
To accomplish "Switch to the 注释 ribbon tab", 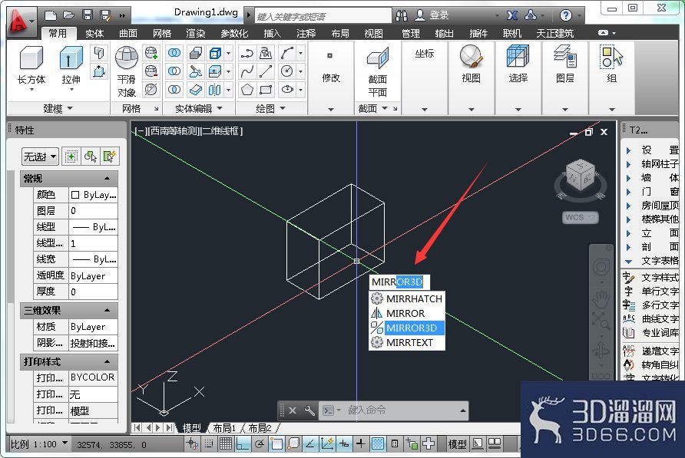I will point(306,33).
